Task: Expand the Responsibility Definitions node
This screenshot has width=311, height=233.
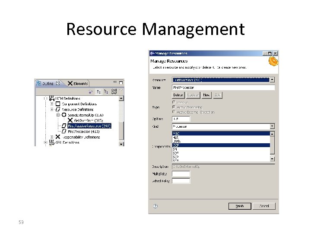Action: tap(52, 137)
